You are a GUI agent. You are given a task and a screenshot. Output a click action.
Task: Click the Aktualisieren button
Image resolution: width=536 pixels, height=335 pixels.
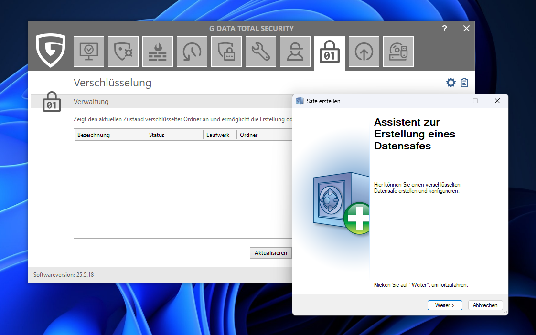pyautogui.click(x=271, y=253)
